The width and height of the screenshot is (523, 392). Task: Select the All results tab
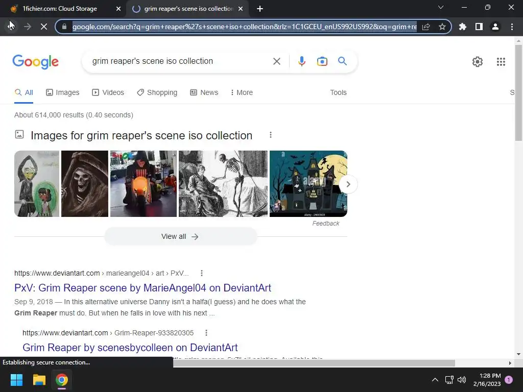tap(23, 92)
